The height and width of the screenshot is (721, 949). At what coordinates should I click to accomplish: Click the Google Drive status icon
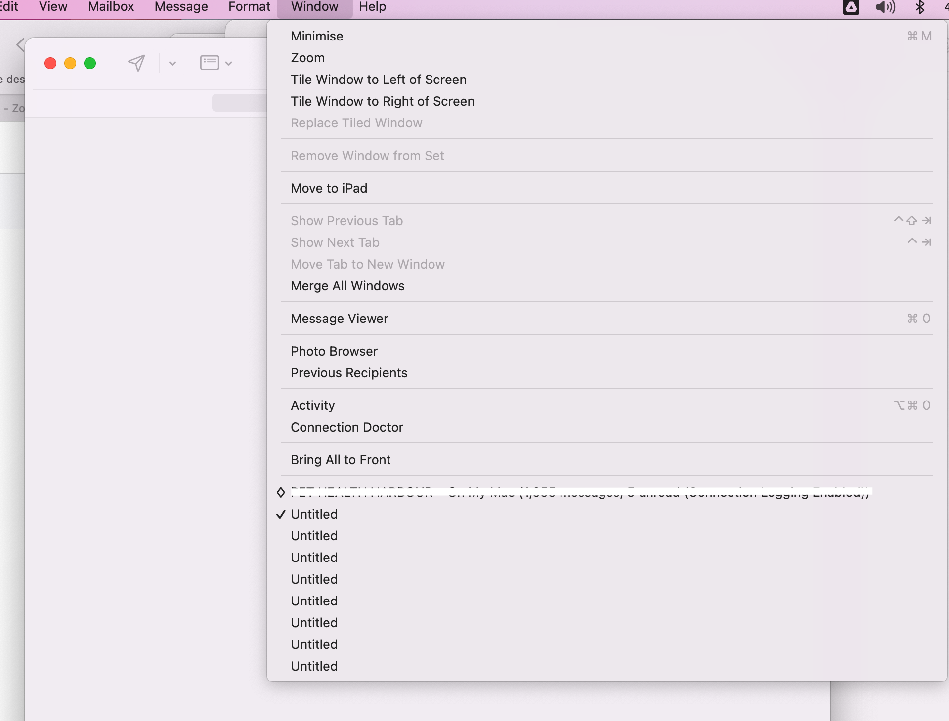click(851, 7)
